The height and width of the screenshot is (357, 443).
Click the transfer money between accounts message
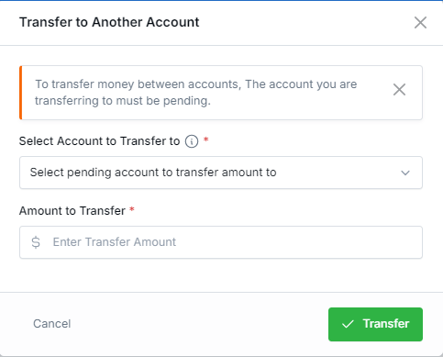pyautogui.click(x=196, y=93)
